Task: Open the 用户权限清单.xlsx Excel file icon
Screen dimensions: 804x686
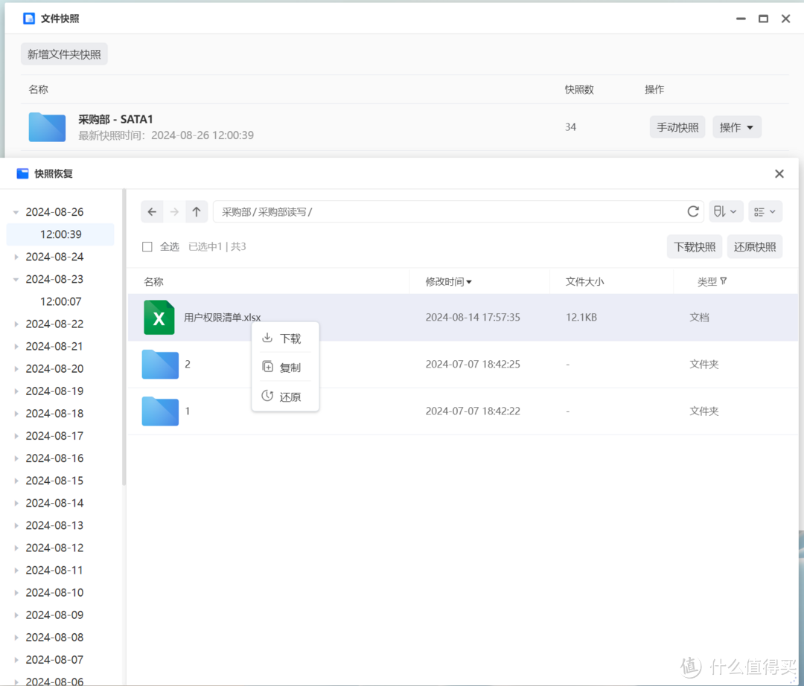Action: click(x=159, y=317)
